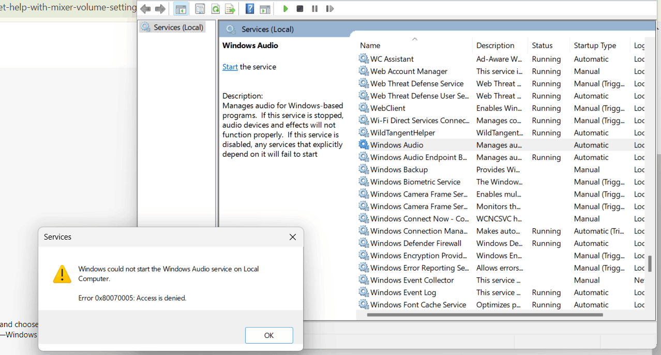This screenshot has height=355, width=661.
Task: Click the gear icon beside Windows Font Cache Service
Action: [364, 305]
